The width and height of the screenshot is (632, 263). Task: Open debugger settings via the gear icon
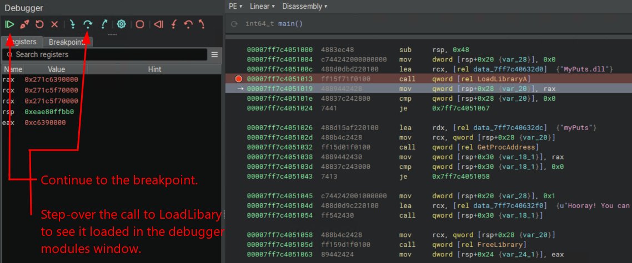pyautogui.click(x=121, y=24)
